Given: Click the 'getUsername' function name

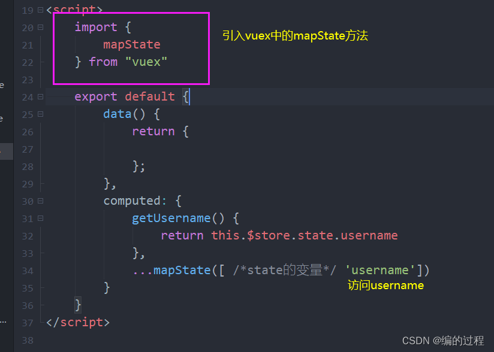Looking at the screenshot, I should (171, 218).
